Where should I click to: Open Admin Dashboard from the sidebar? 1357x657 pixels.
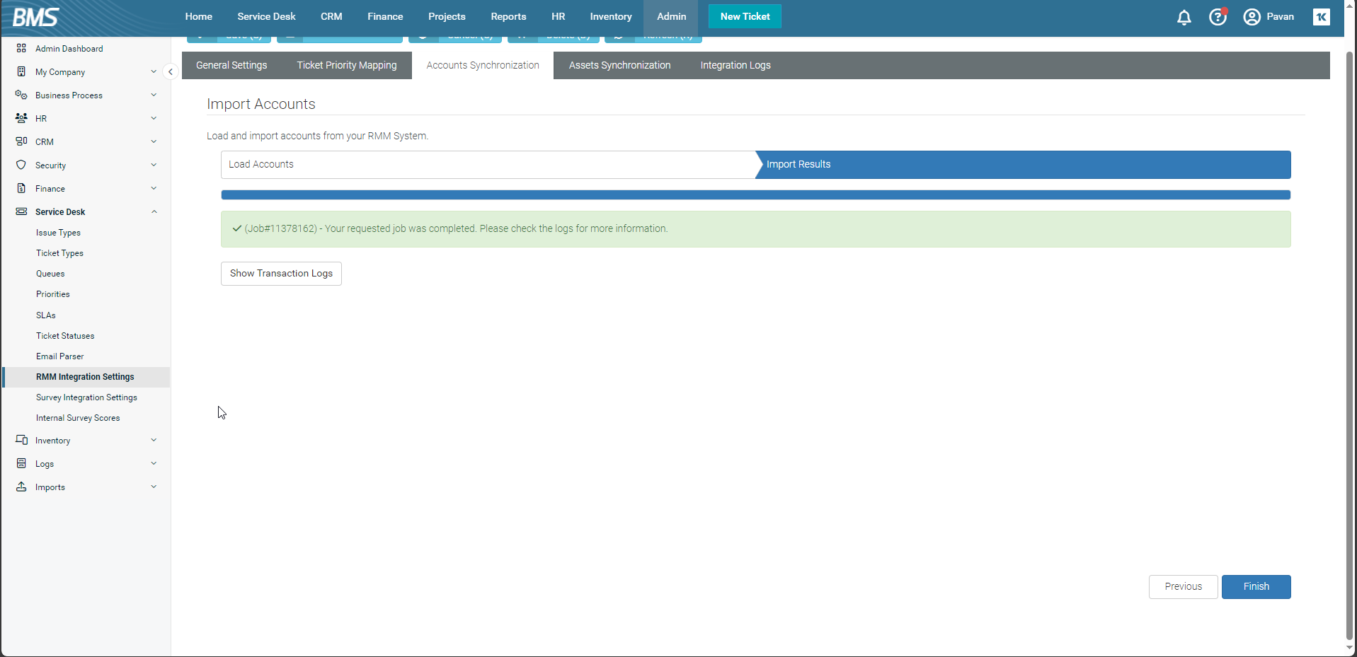(69, 49)
